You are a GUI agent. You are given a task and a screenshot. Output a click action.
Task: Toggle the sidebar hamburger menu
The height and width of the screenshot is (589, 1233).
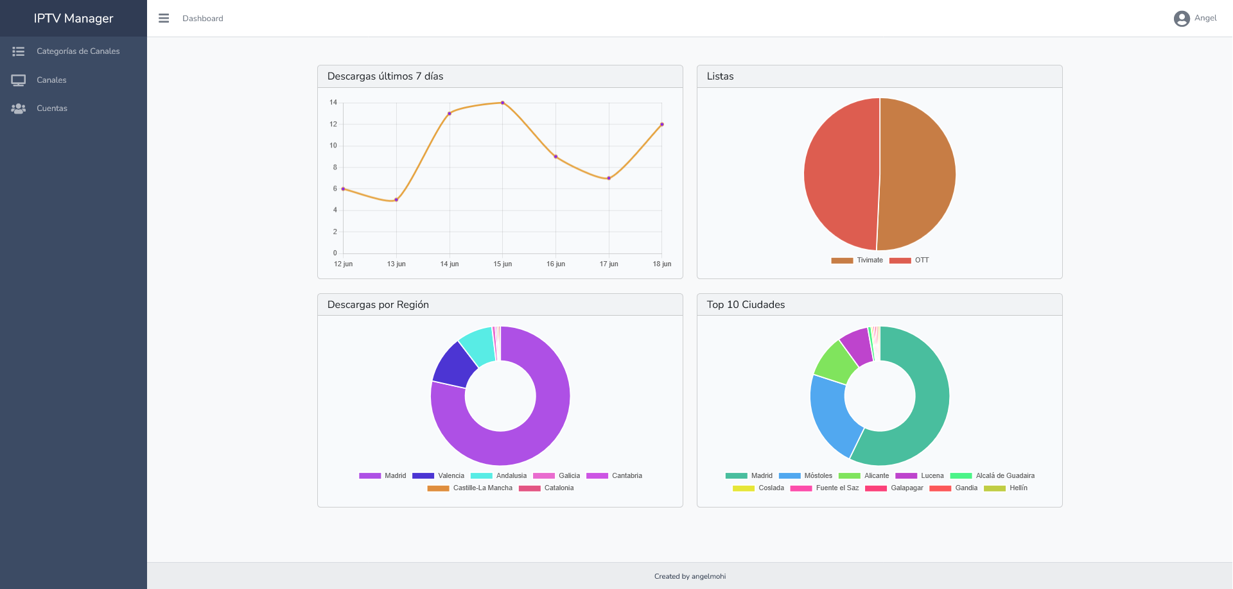click(x=164, y=19)
